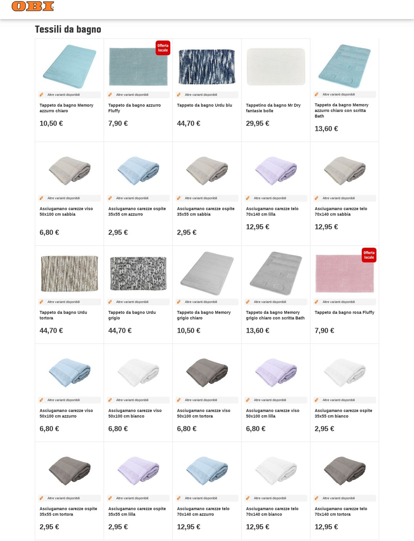Click Offerta locale badge on rosa Fluffy
414x541 pixels.
[x=369, y=255]
